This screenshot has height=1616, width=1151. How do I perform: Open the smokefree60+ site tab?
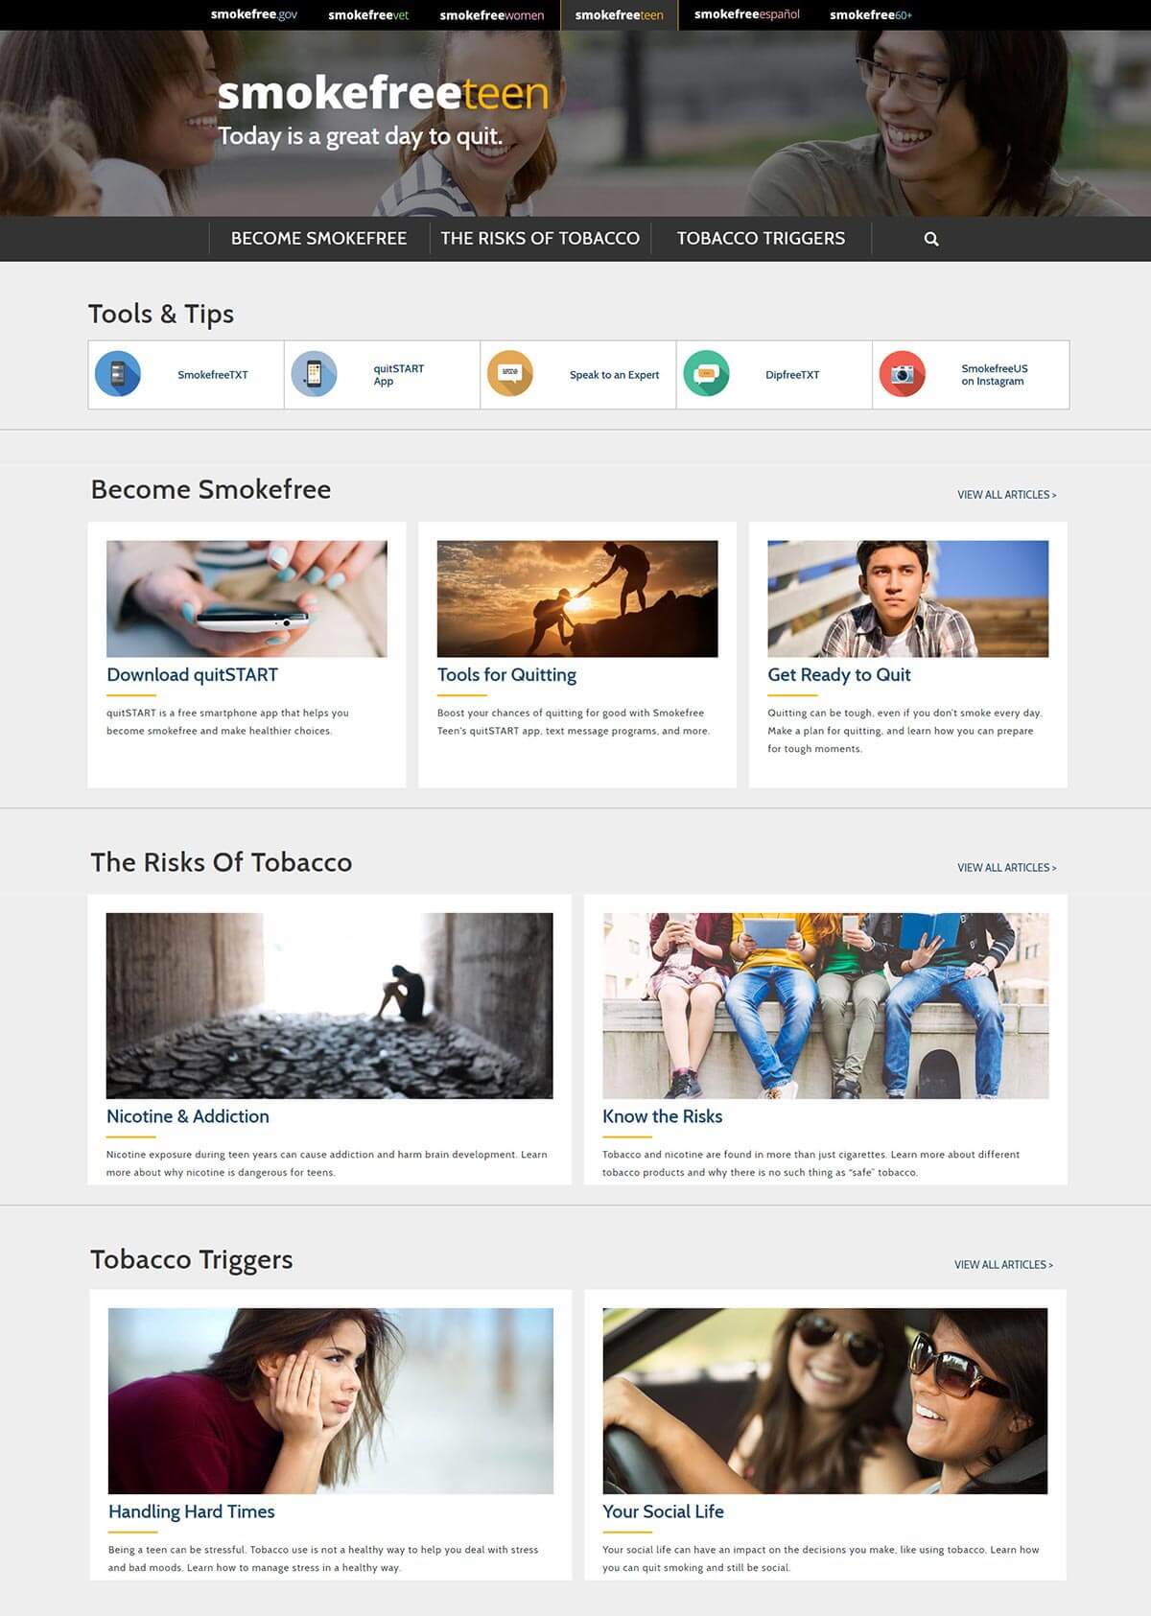click(x=870, y=15)
